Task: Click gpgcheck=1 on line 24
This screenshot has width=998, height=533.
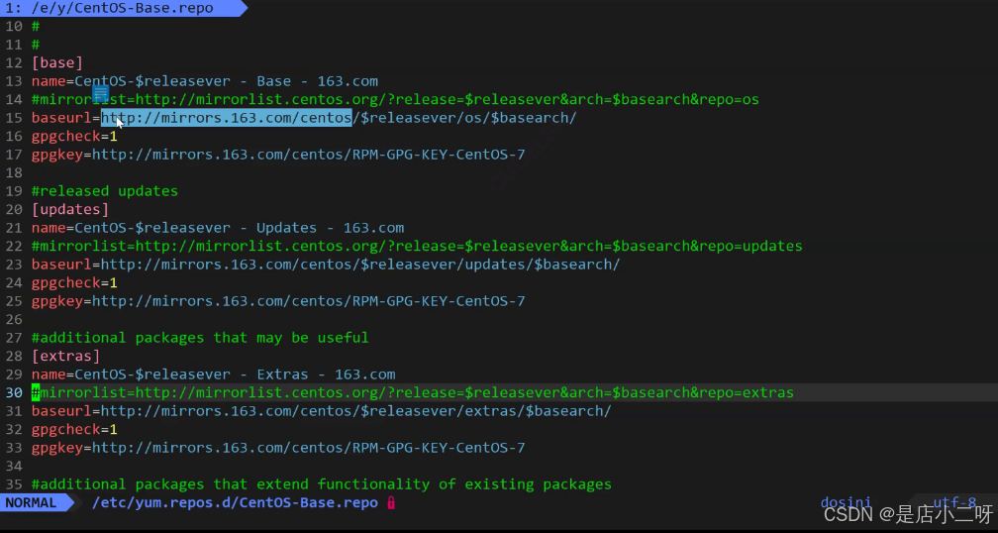Action: [x=74, y=282]
